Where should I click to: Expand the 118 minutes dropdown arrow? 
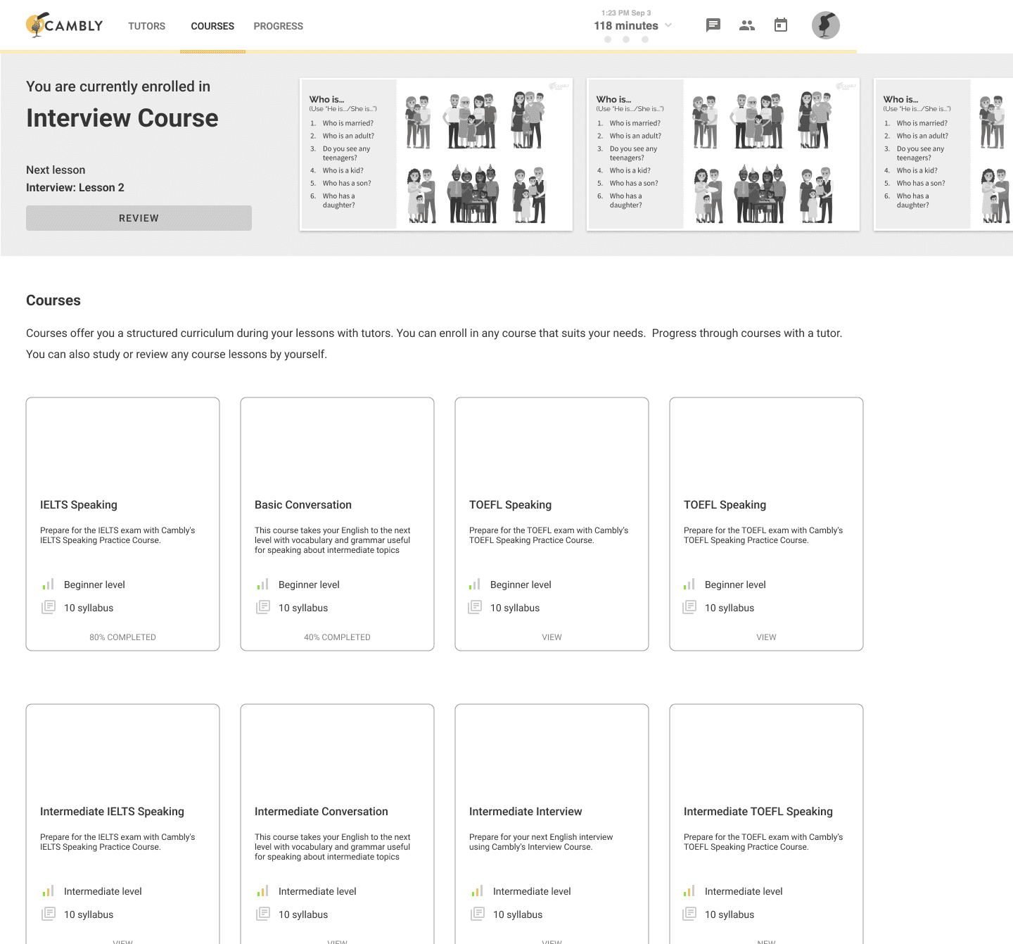point(668,25)
